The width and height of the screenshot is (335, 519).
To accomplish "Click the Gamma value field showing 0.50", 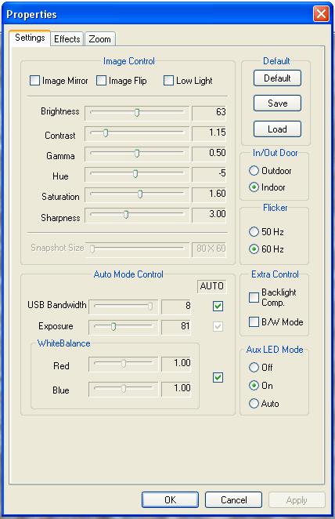I will point(209,153).
